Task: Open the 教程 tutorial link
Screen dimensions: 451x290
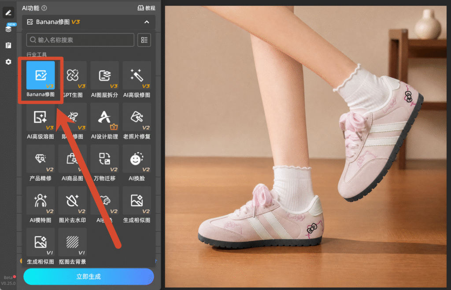Action: point(146,8)
